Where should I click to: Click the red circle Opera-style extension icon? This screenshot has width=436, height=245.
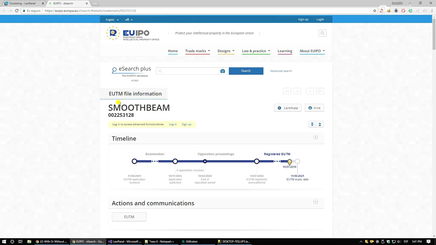[403, 11]
